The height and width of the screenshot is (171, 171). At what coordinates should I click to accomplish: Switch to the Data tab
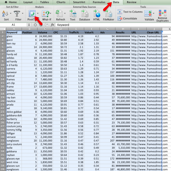(116, 2)
